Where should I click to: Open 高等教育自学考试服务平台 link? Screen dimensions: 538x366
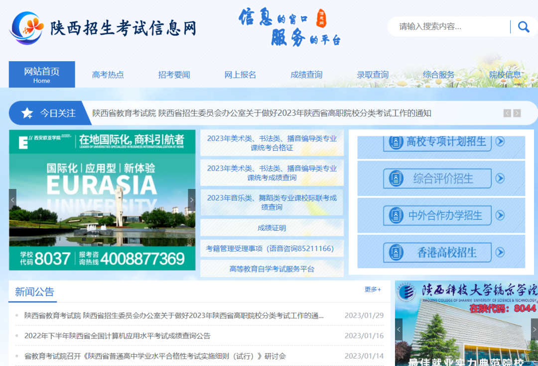[271, 269]
